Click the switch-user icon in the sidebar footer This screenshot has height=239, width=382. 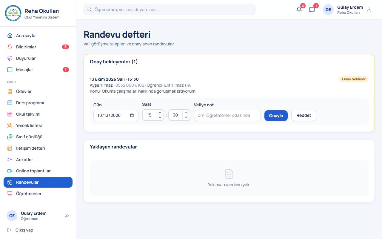pyautogui.click(x=67, y=216)
